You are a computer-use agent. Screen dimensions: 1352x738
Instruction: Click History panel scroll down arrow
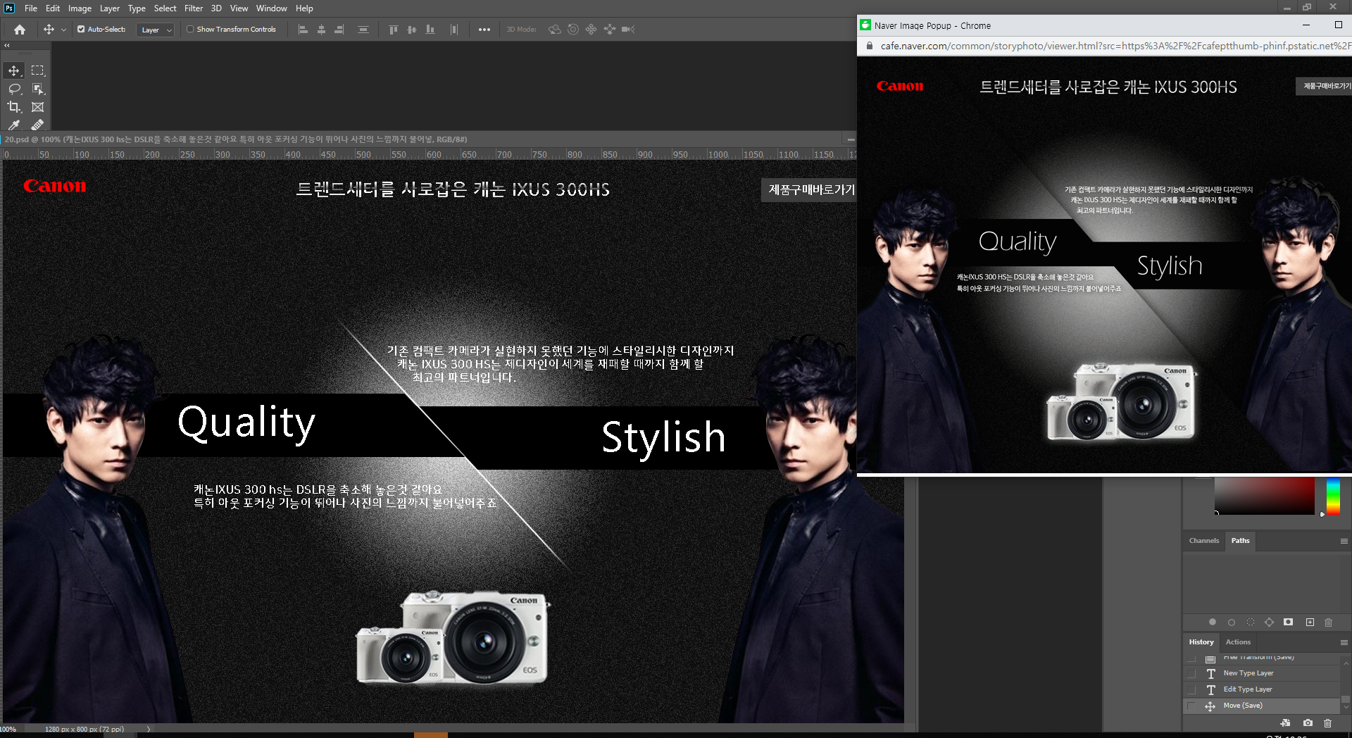pyautogui.click(x=1346, y=708)
